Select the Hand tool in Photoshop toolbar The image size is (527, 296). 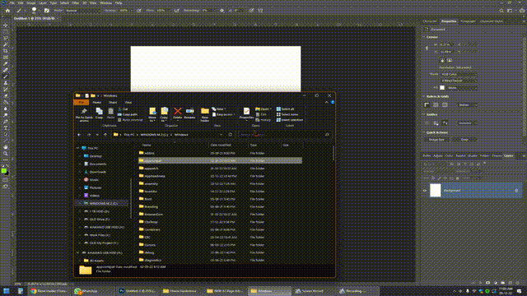pos(6,147)
